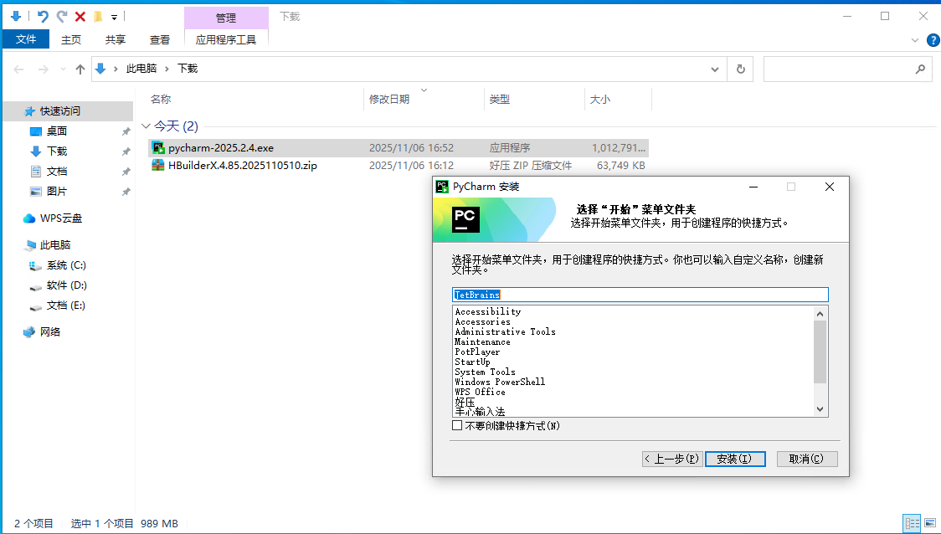Open Explorer help via blue question mark
The width and height of the screenshot is (941, 534).
932,39
